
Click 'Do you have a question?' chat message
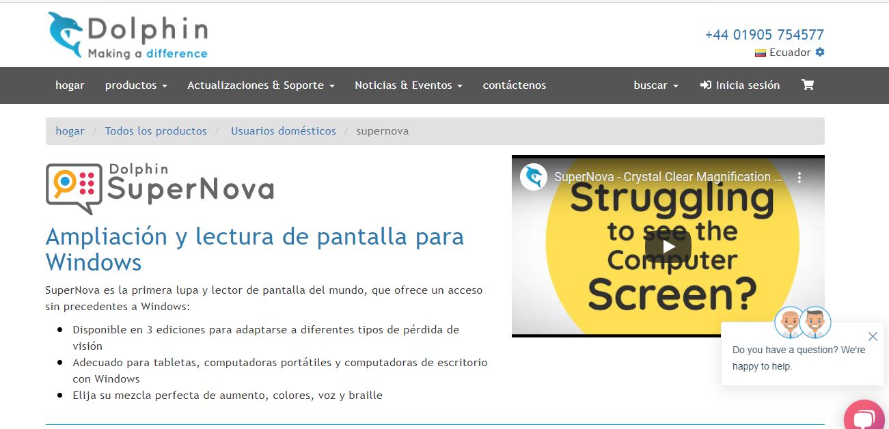click(799, 358)
